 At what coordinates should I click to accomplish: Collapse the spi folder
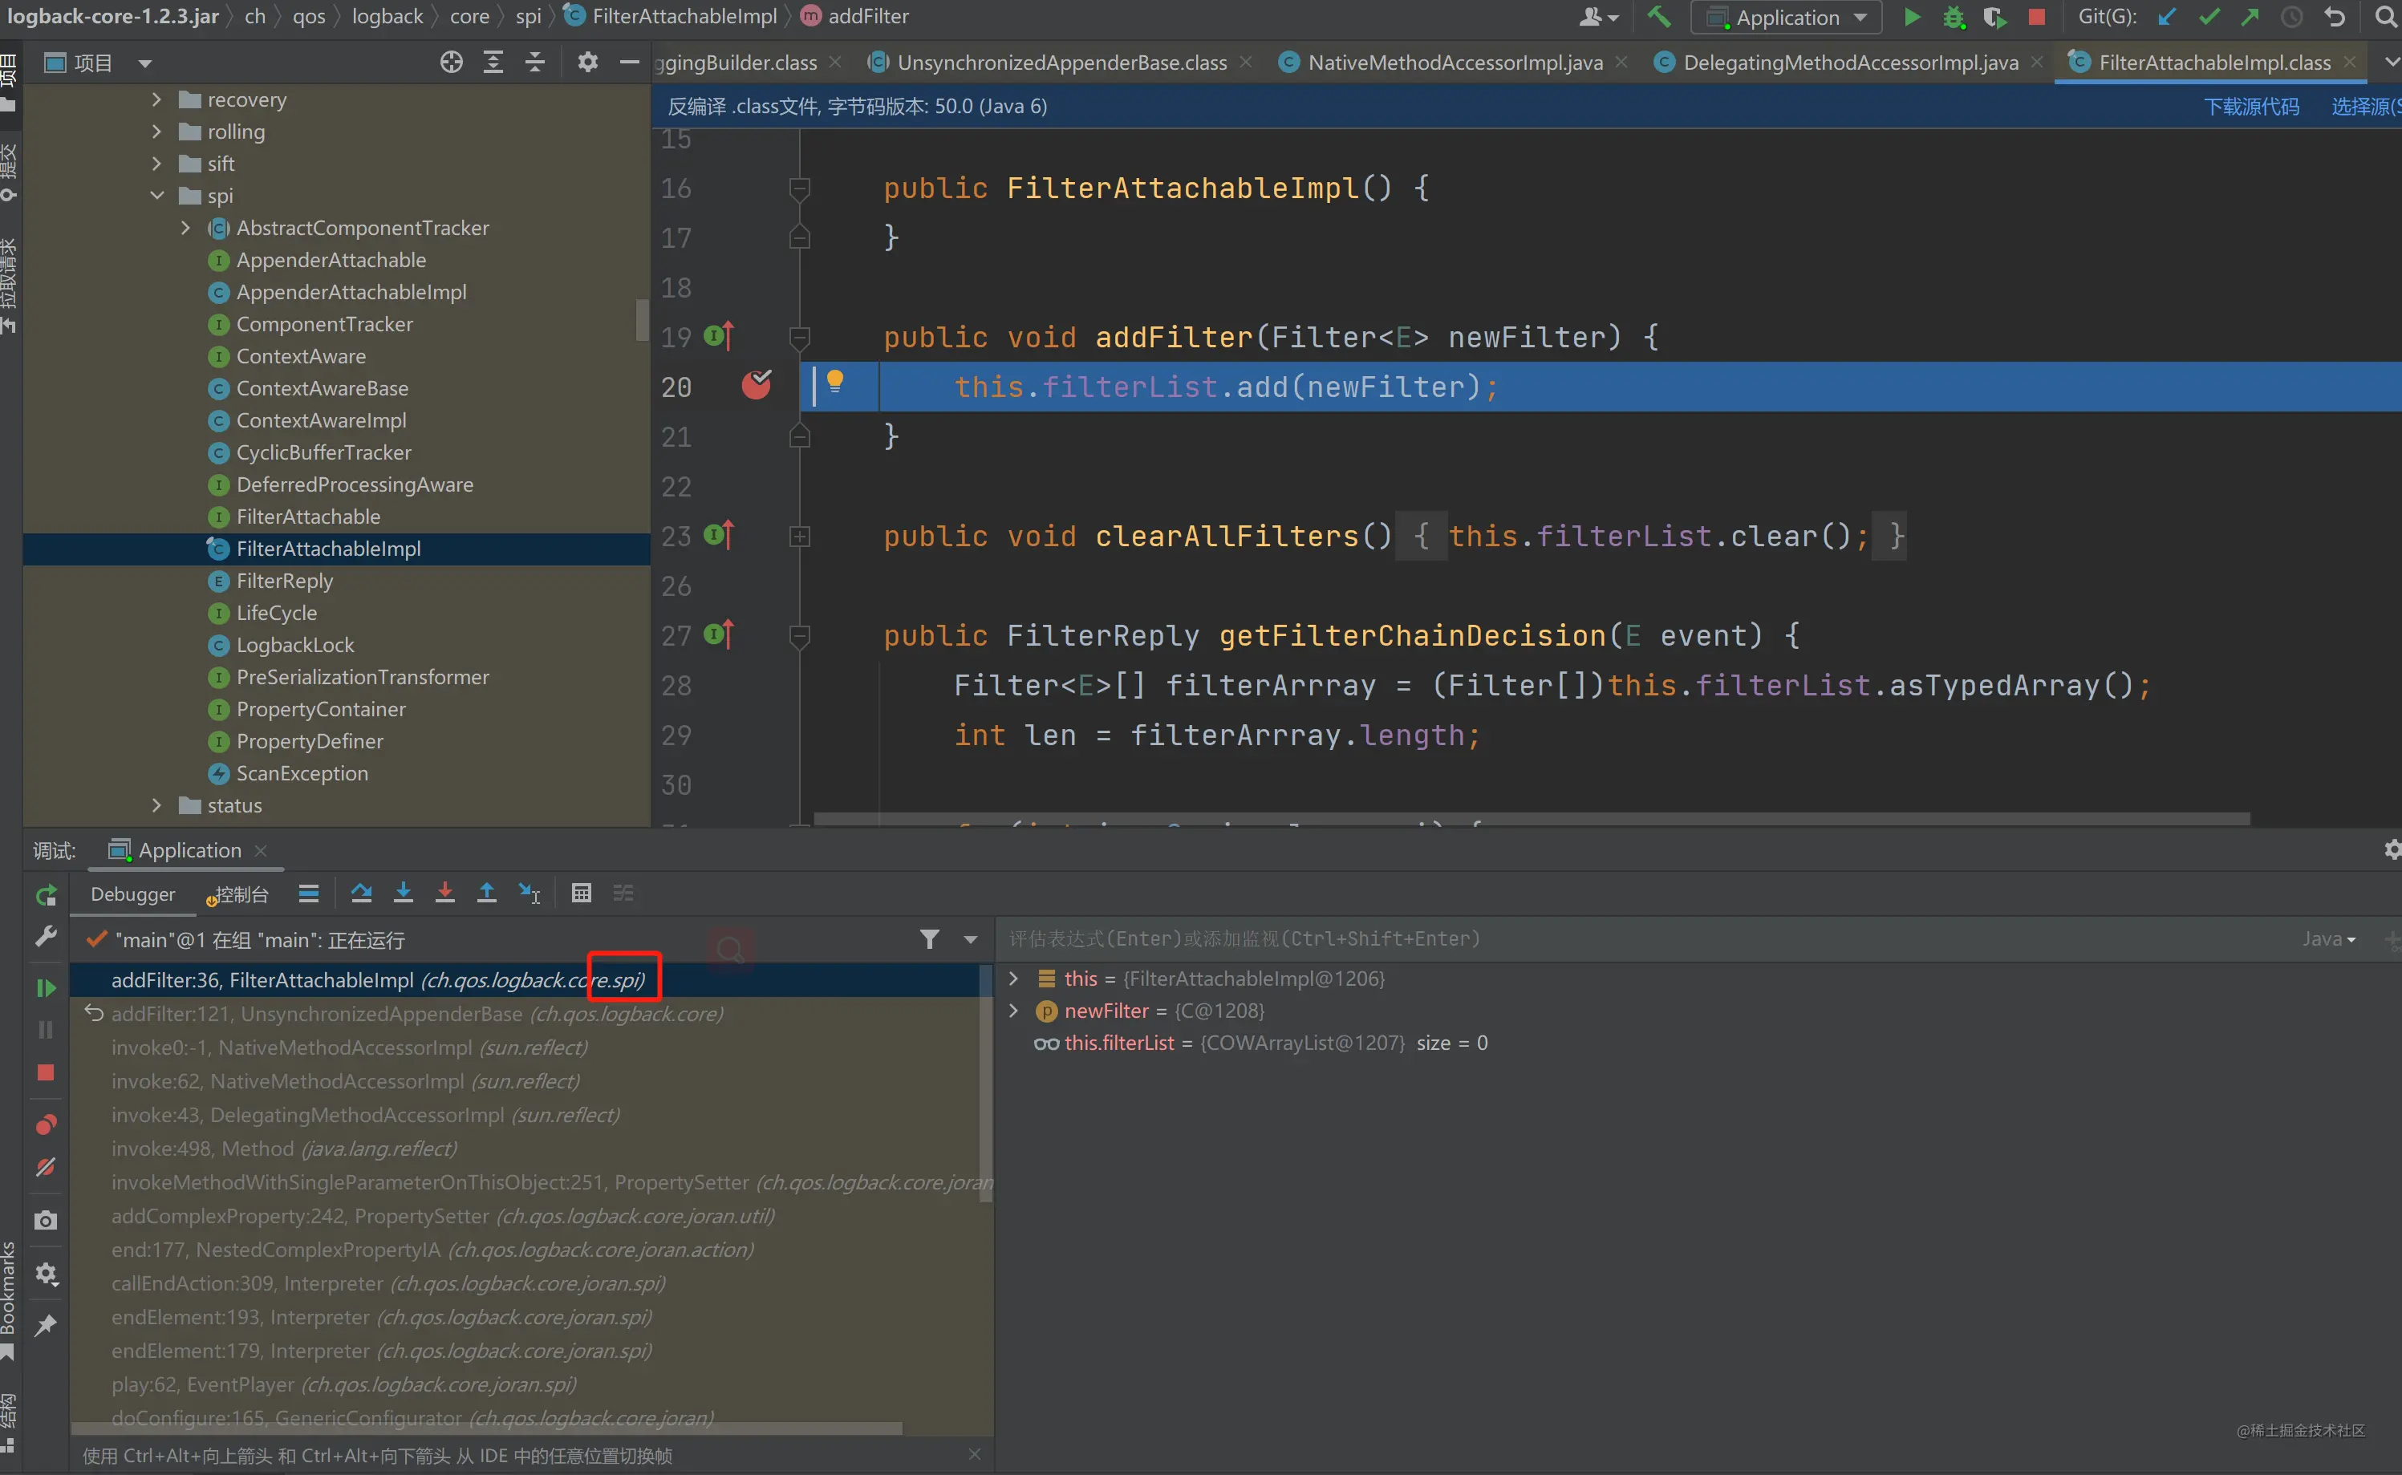point(156,196)
